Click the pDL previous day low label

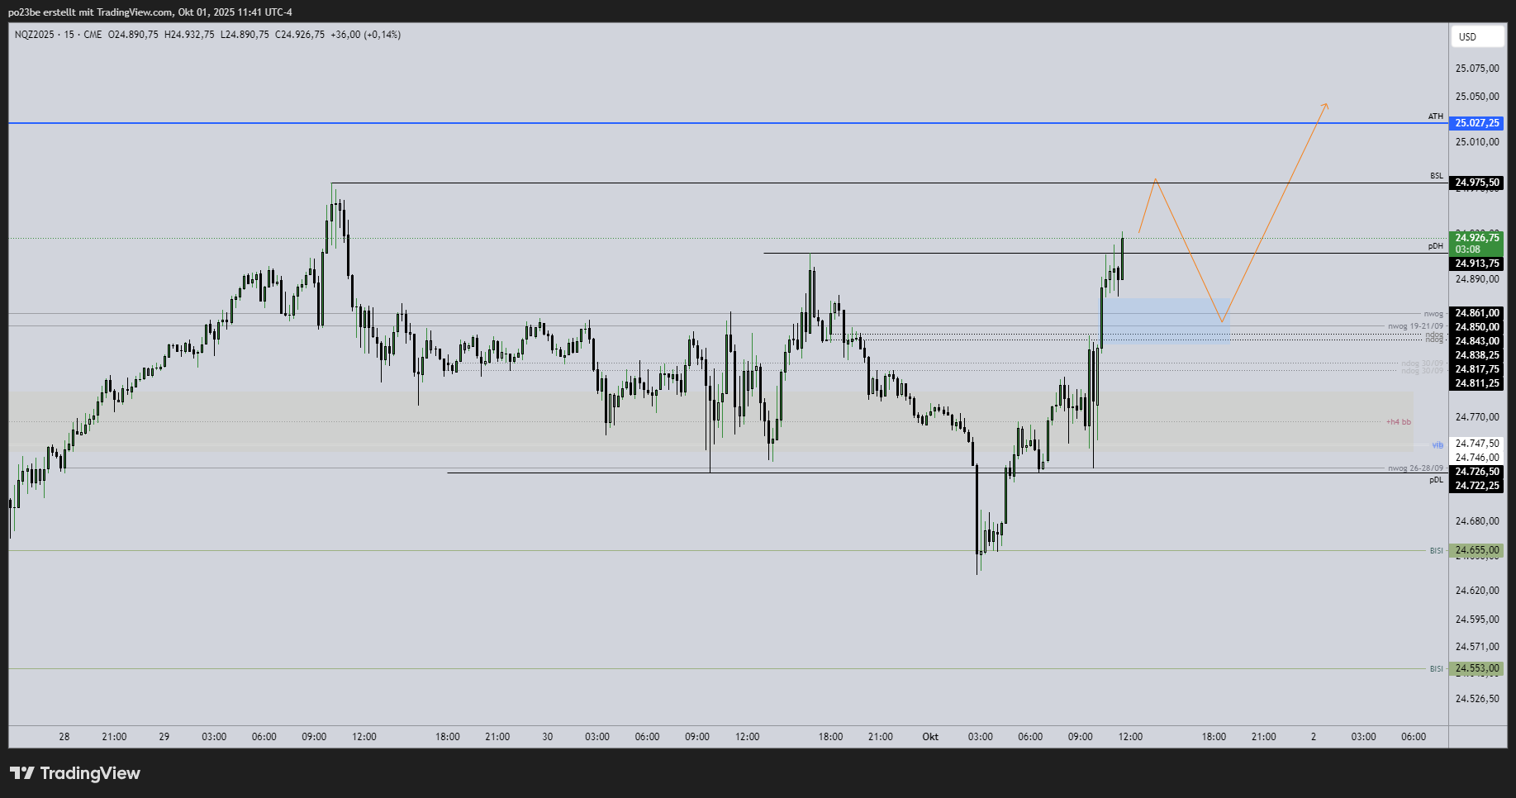coord(1436,479)
